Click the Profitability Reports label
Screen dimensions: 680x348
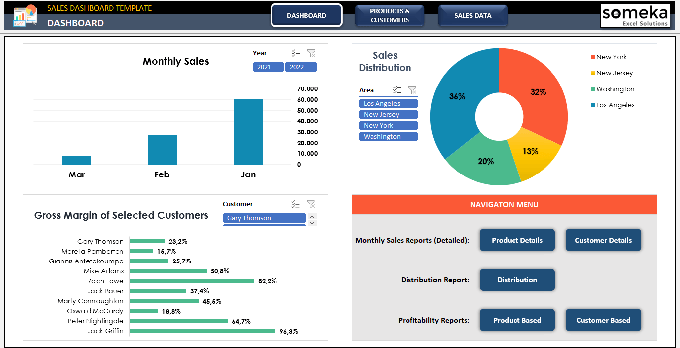pyautogui.click(x=434, y=320)
